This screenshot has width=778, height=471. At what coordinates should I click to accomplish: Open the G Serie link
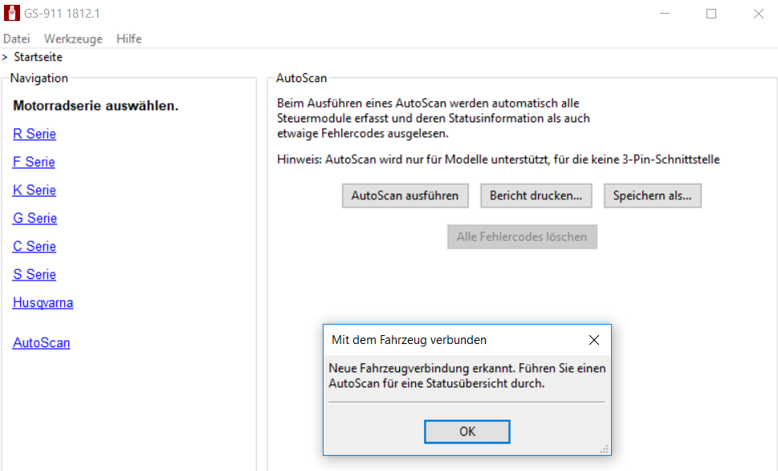(x=35, y=219)
